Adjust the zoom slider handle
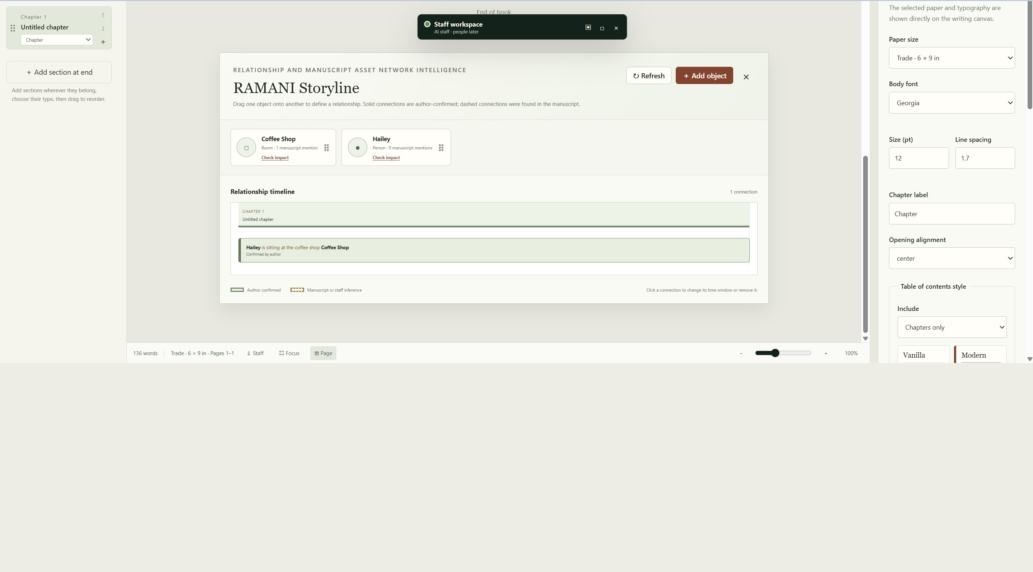Image resolution: width=1033 pixels, height=572 pixels. click(775, 353)
